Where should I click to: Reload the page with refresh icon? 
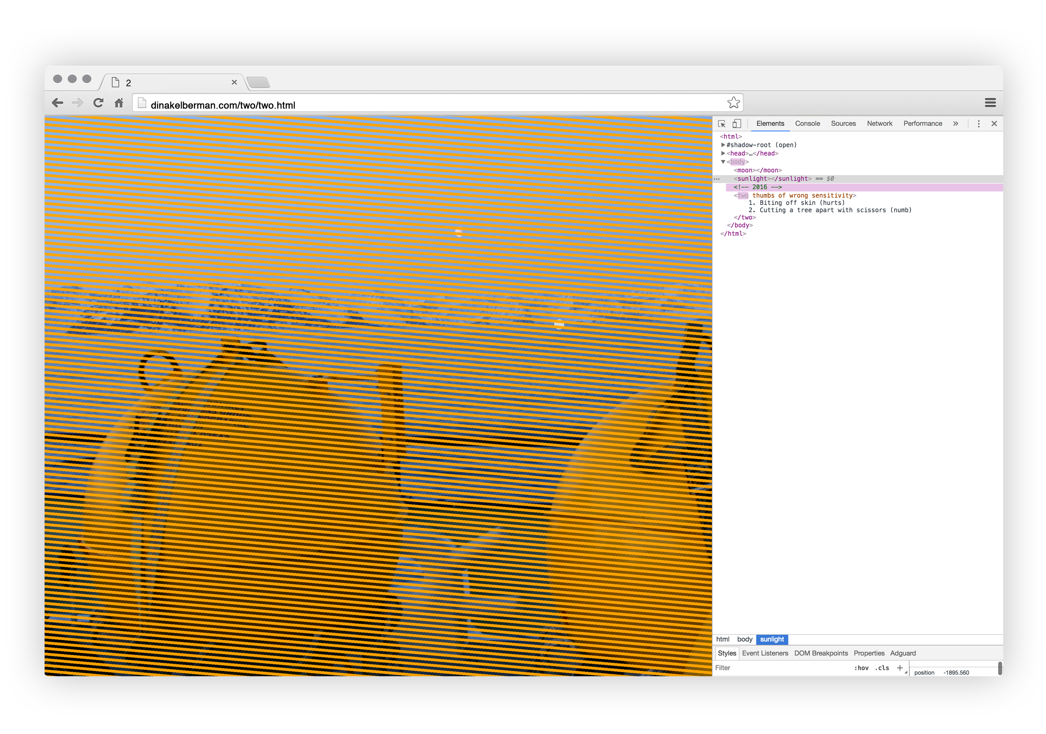(x=98, y=103)
